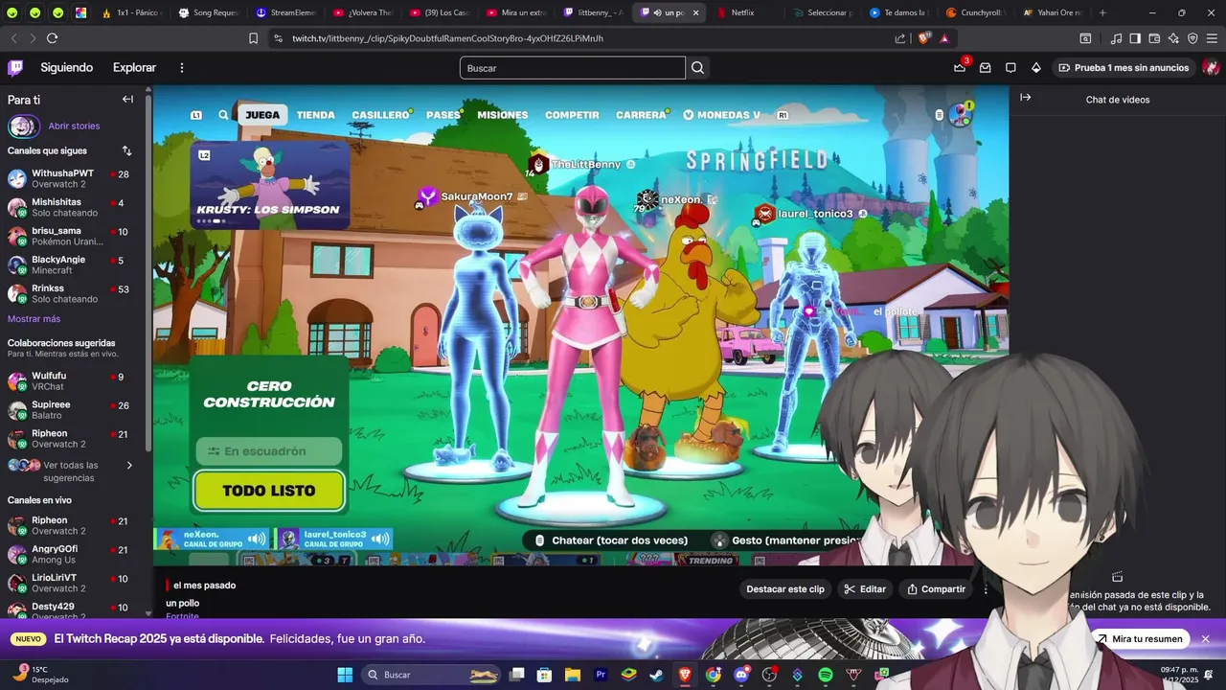Reload the page
This screenshot has height=690, width=1226.
pos(52,38)
